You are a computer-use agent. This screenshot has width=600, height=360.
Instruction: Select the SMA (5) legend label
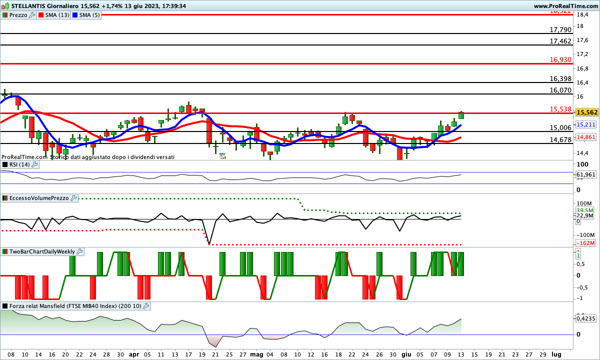point(89,15)
